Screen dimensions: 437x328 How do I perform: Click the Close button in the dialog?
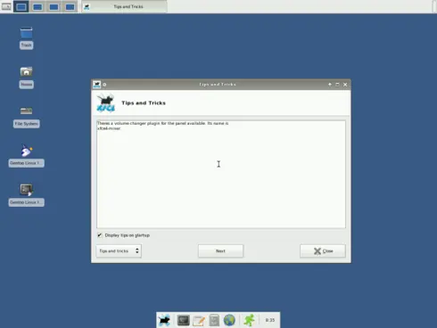tap(323, 251)
